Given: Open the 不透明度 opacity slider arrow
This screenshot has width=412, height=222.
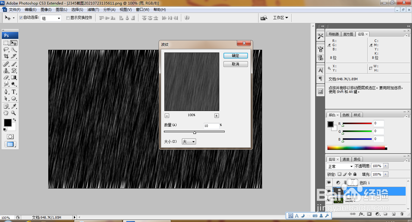Looking at the screenshot, I should 386,166.
